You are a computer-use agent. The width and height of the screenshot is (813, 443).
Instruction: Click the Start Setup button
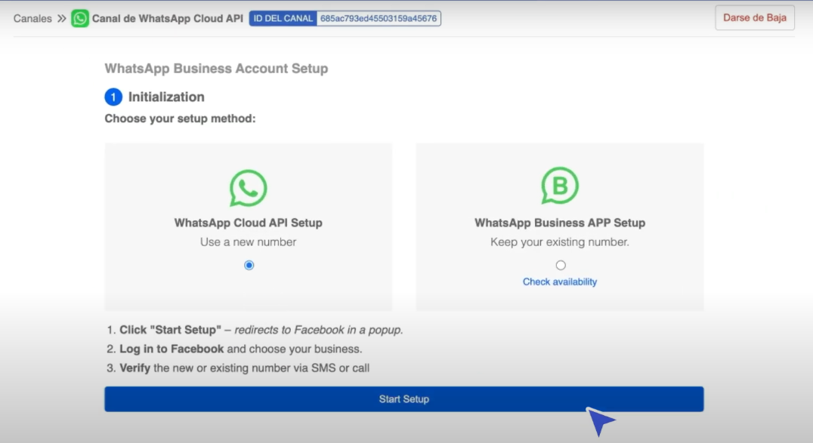[x=404, y=399]
